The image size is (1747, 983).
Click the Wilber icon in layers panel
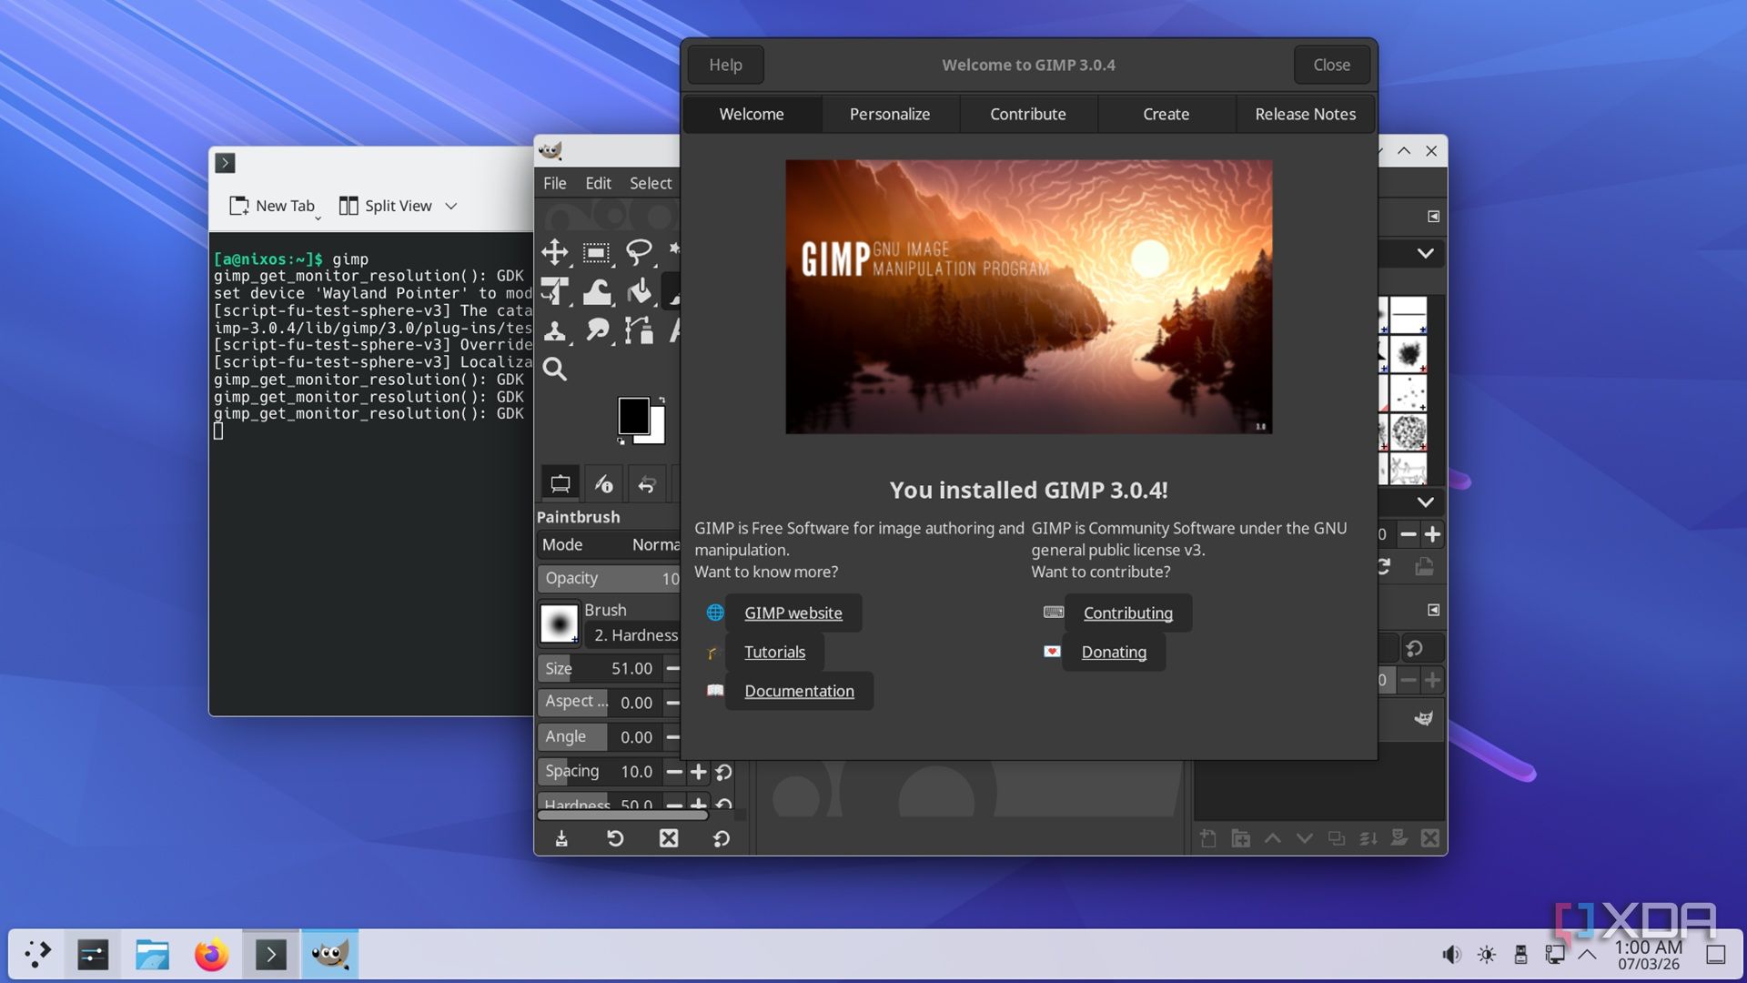1423,718
